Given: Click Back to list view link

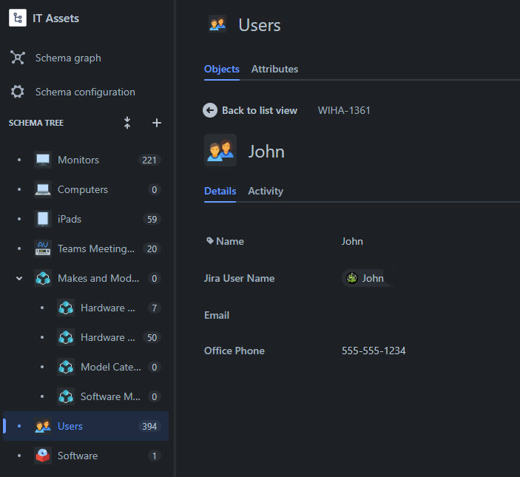Looking at the screenshot, I should (260, 110).
